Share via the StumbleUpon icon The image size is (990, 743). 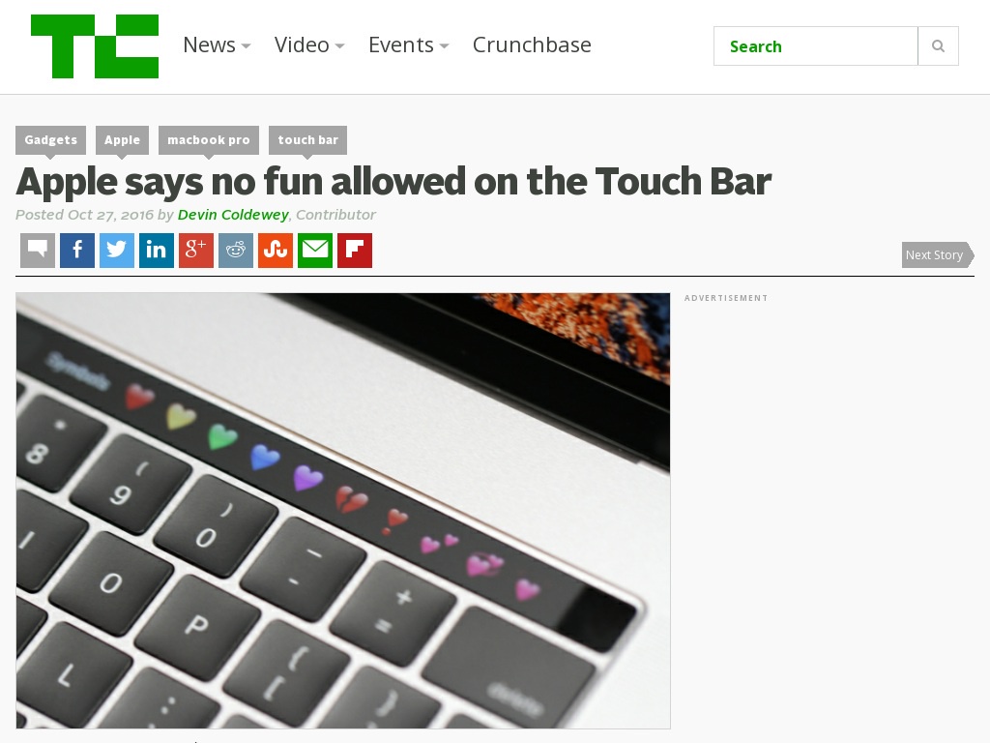point(276,251)
